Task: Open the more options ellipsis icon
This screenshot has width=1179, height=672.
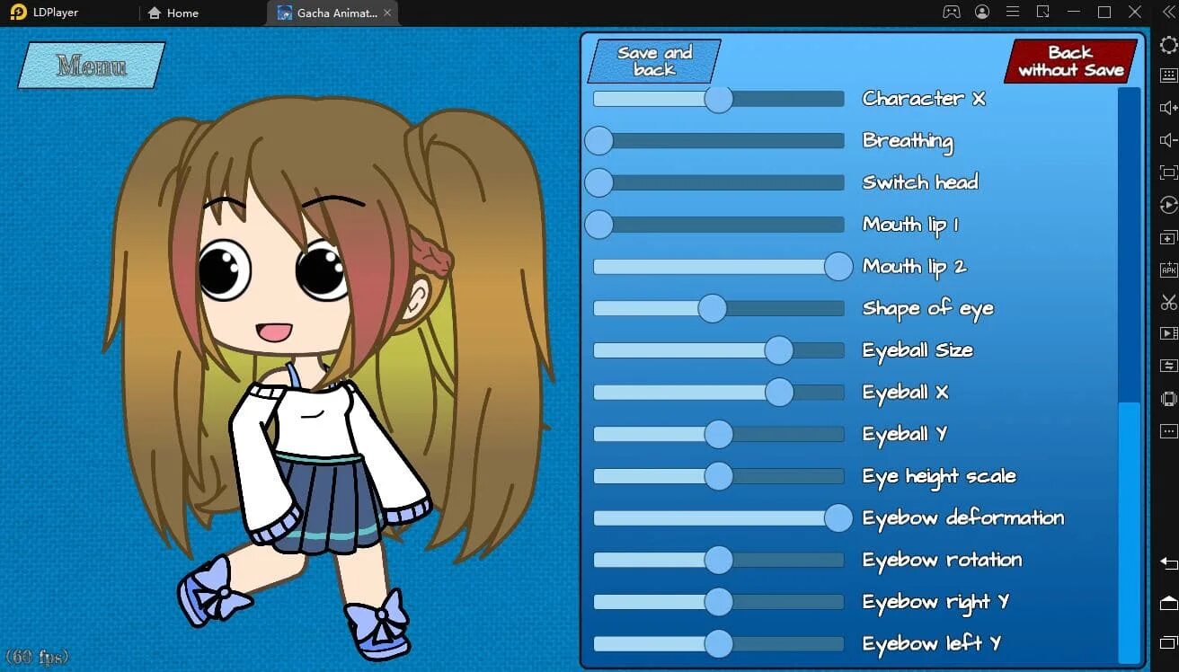Action: pyautogui.click(x=1168, y=432)
